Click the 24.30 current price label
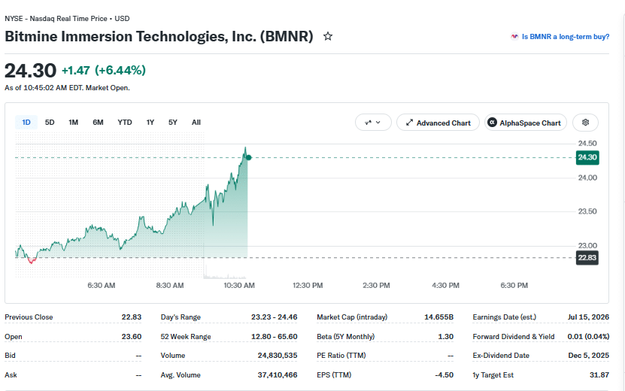The height and width of the screenshot is (391, 625). coord(587,157)
